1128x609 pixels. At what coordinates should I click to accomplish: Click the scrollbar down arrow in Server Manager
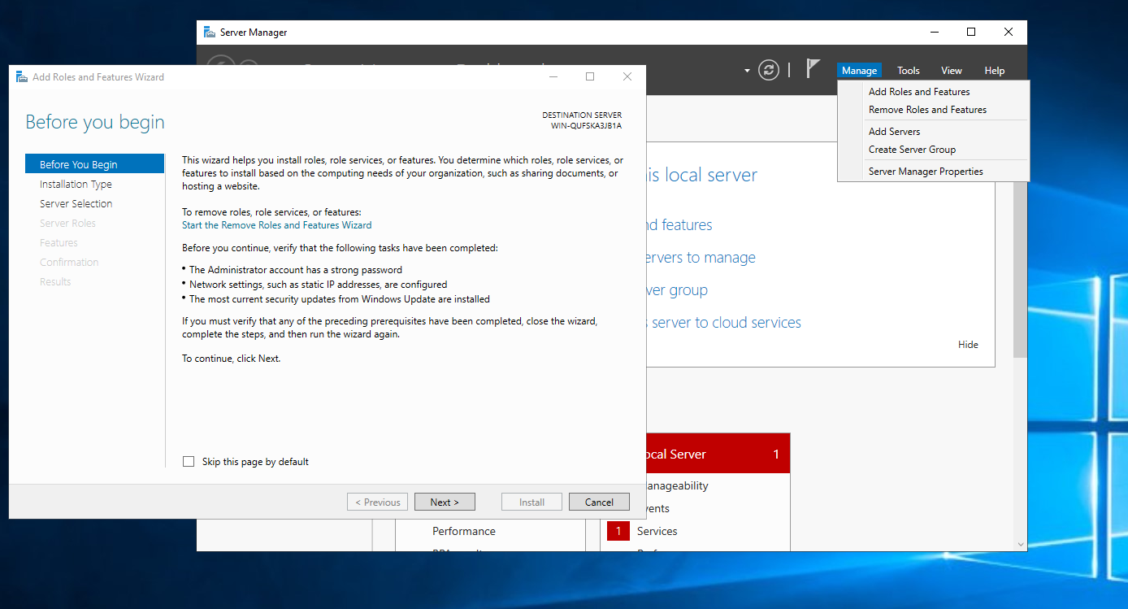[x=1020, y=544]
